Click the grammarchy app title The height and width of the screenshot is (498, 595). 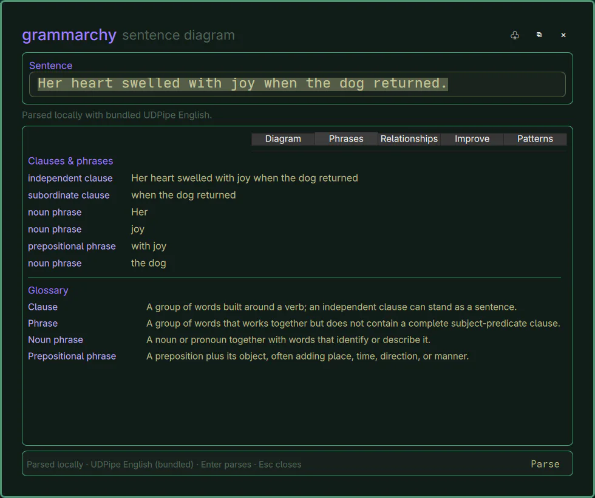click(69, 35)
